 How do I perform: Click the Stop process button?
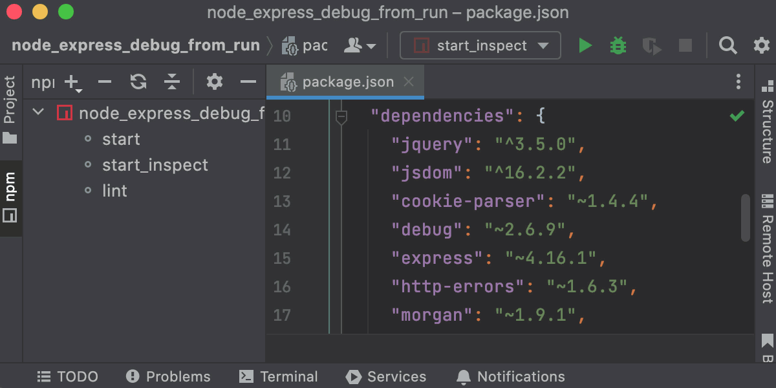685,45
